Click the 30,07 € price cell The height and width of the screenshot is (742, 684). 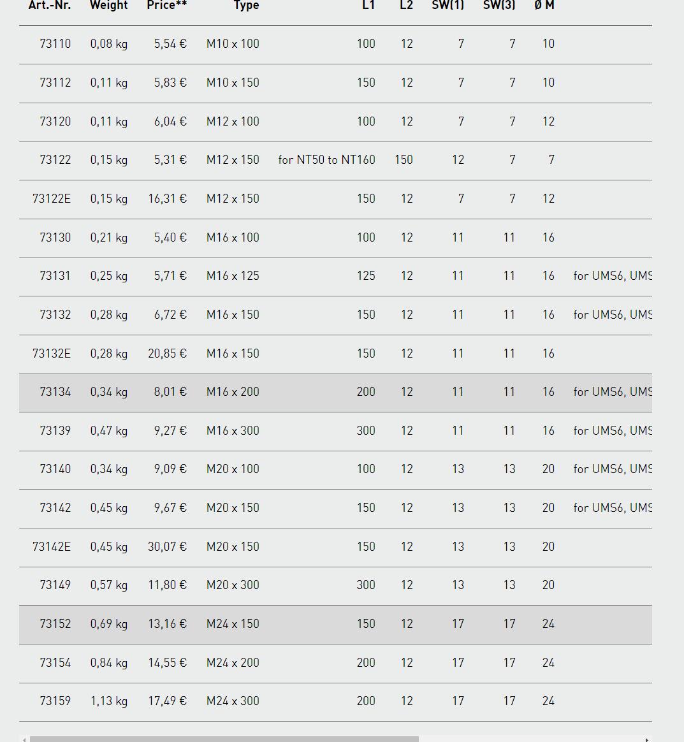point(168,546)
